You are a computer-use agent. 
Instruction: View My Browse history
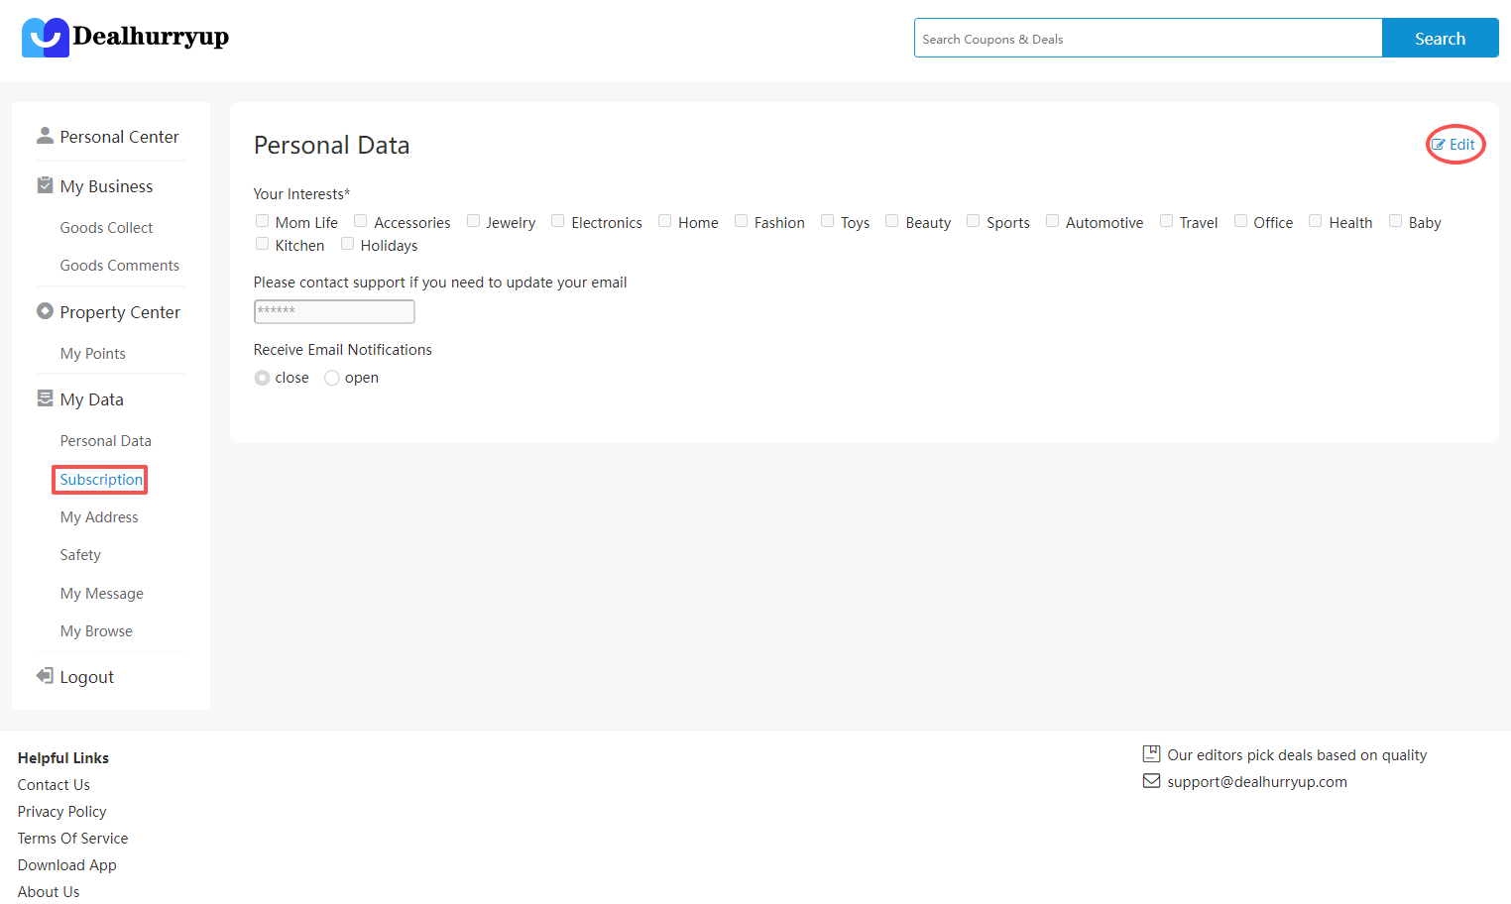pyautogui.click(x=96, y=631)
